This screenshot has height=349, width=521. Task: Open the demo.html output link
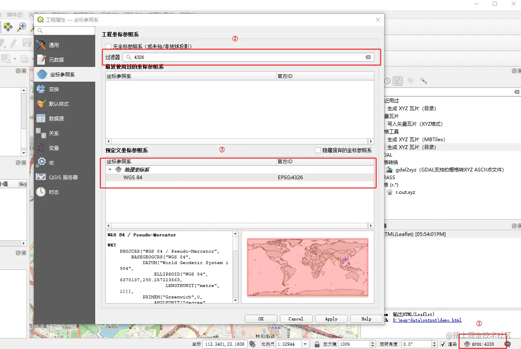tap(427, 320)
